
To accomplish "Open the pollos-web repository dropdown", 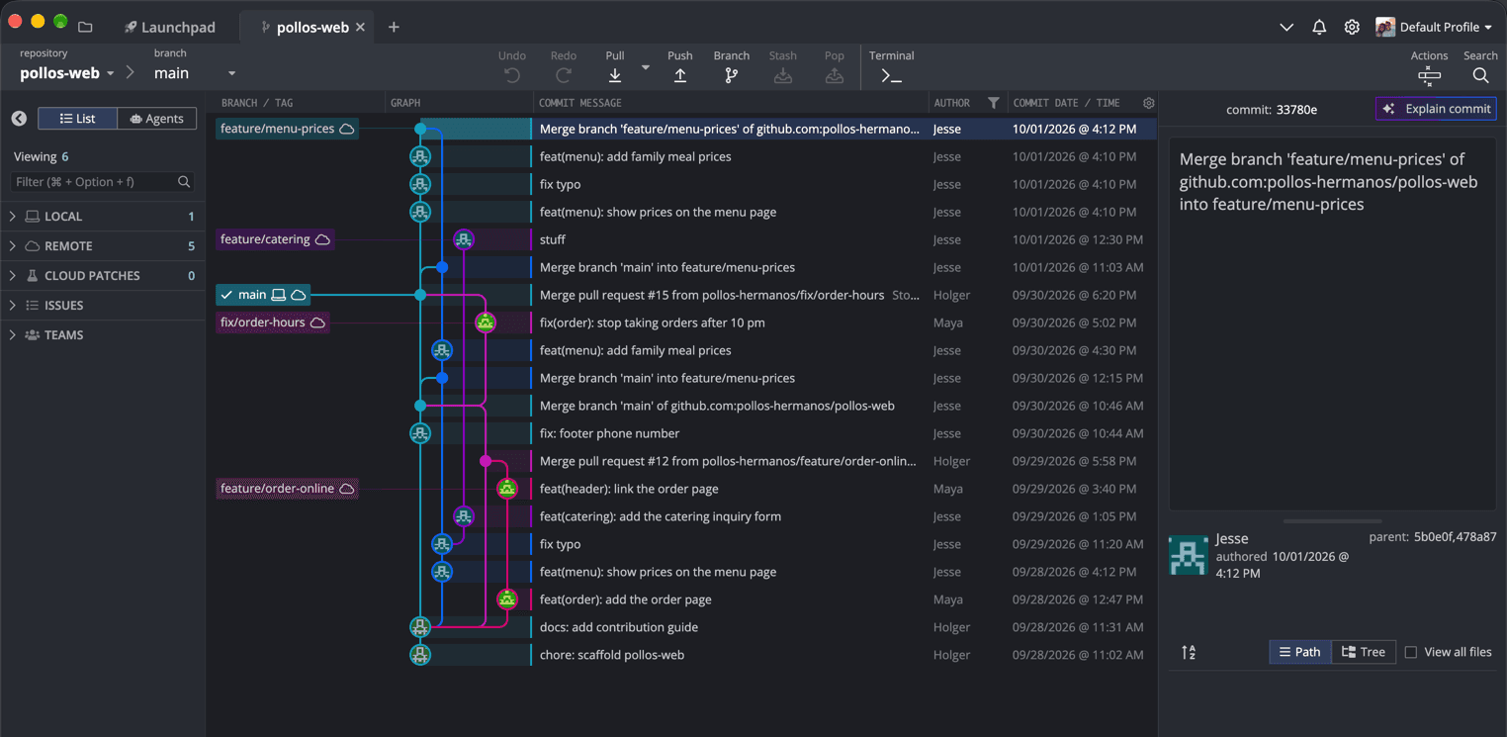I will click(x=67, y=73).
